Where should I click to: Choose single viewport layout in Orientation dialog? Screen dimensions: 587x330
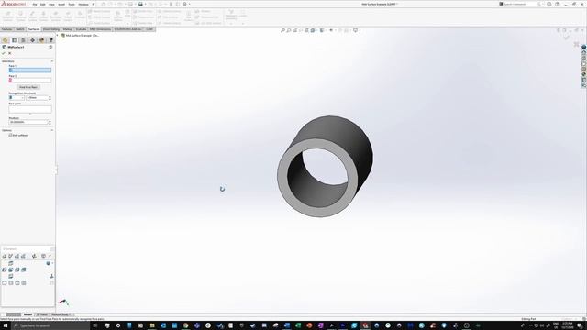[x=5, y=283]
